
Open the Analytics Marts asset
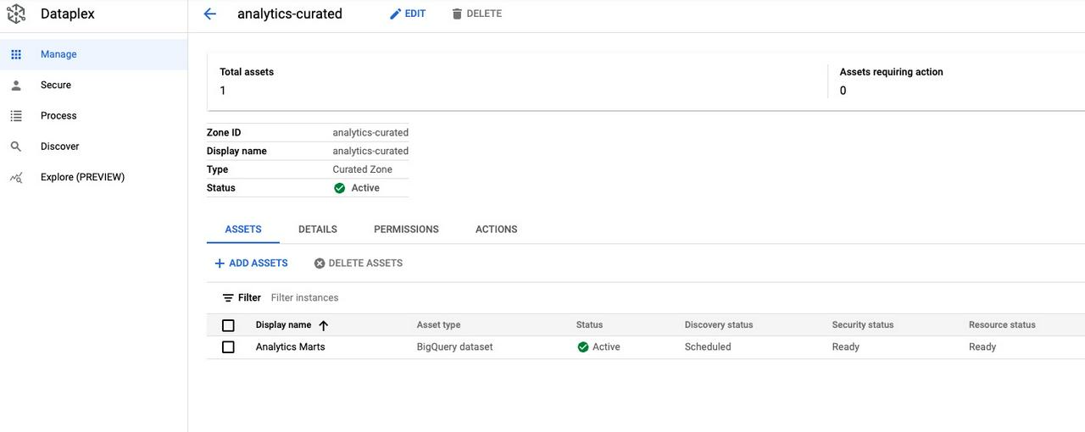click(291, 347)
